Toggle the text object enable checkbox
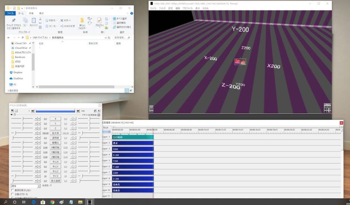 tap(99, 115)
